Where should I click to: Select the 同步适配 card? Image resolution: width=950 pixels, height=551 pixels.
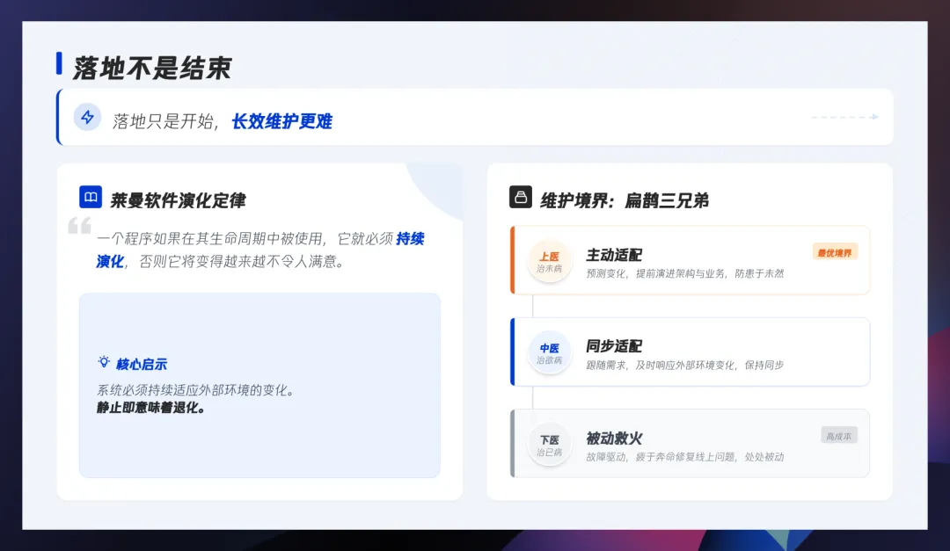(x=691, y=352)
